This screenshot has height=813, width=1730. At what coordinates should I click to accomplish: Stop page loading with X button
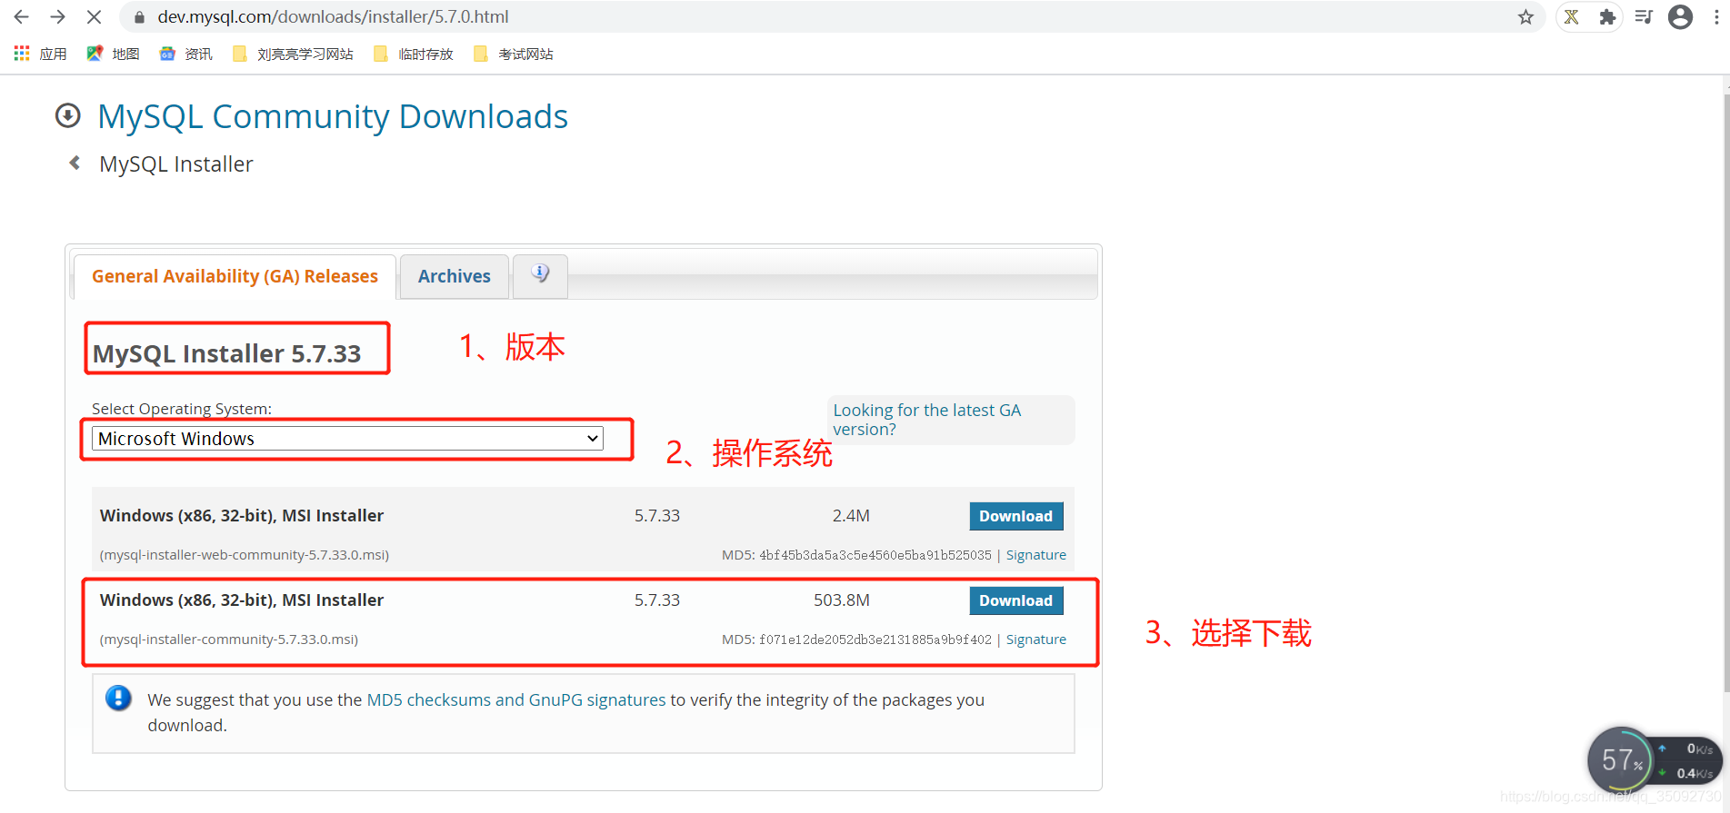click(x=94, y=16)
